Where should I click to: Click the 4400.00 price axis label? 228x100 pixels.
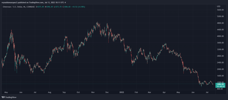pyautogui.click(x=220, y=30)
